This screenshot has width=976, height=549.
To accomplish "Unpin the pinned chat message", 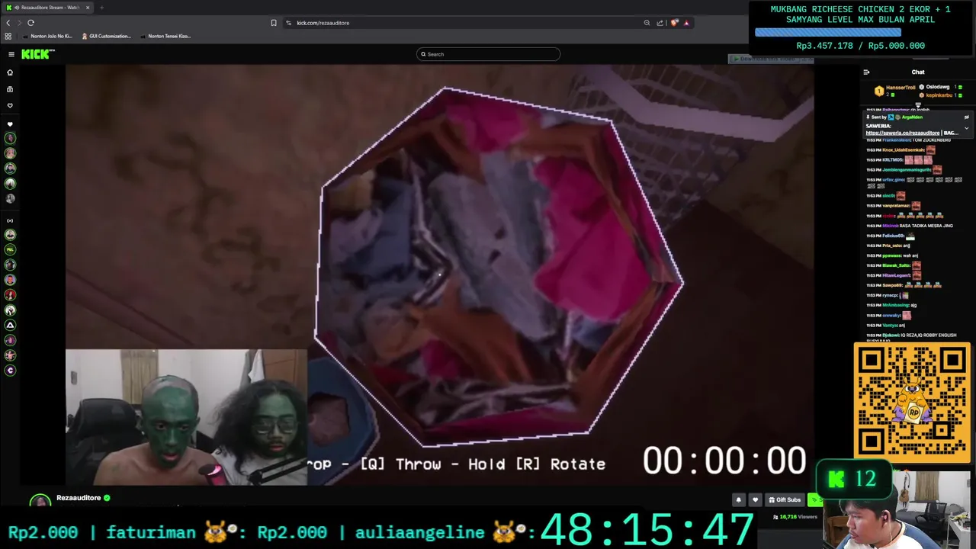I will point(966,117).
